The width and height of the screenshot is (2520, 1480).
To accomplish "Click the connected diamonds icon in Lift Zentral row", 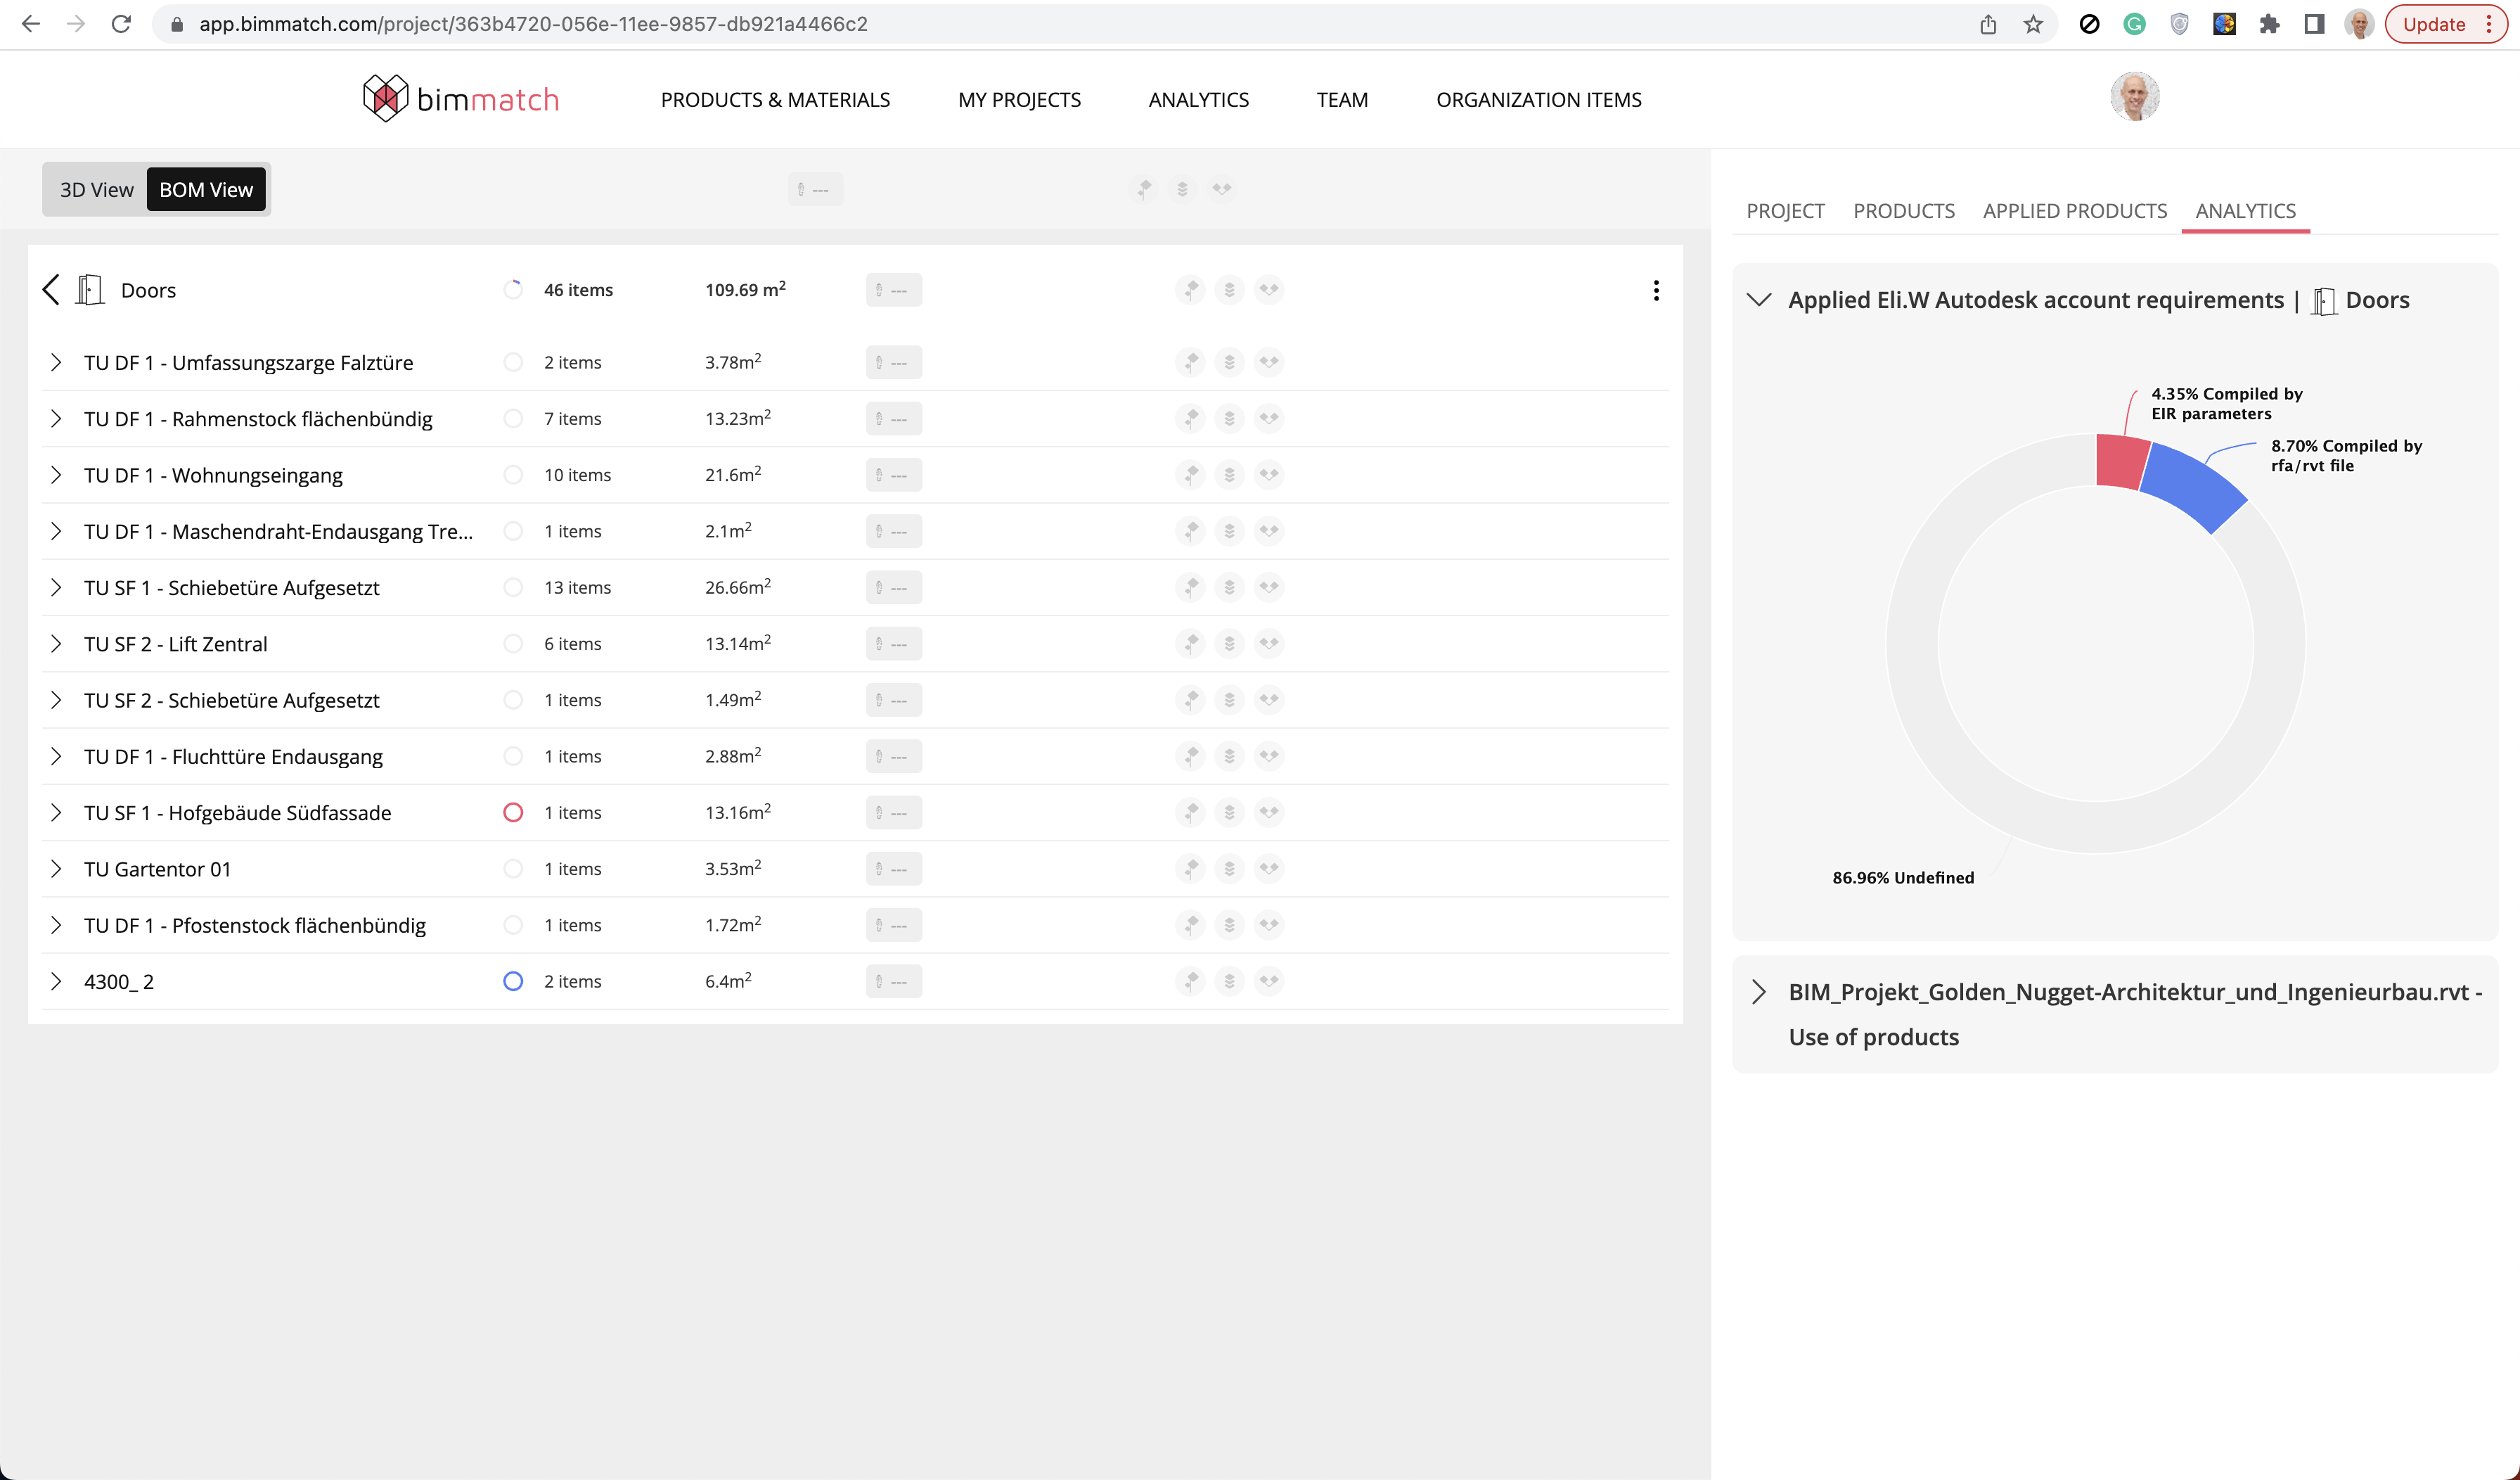I will pyautogui.click(x=1269, y=644).
